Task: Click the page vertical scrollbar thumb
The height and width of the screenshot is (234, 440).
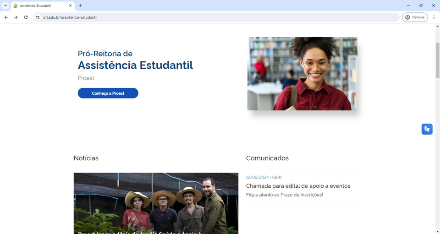Action: point(437,60)
